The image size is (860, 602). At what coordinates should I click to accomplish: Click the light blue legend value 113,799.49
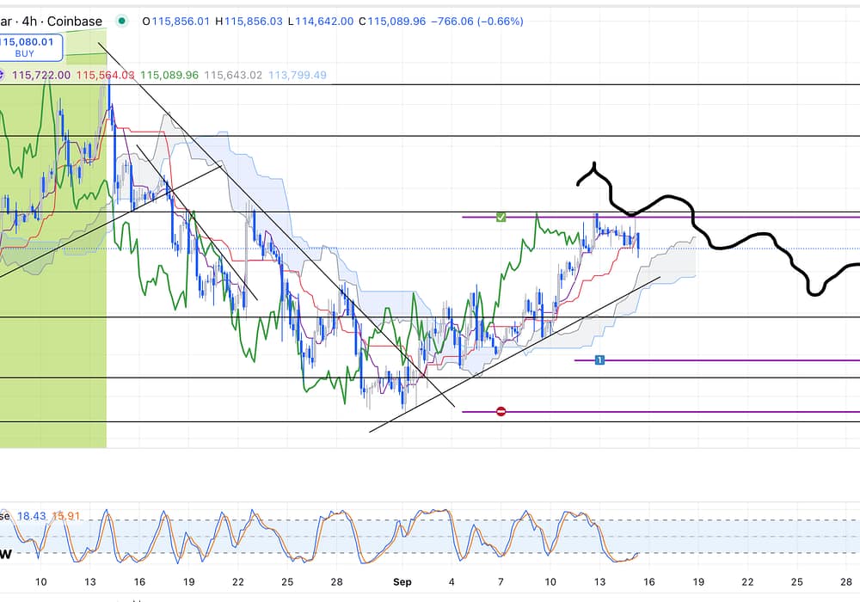point(297,76)
